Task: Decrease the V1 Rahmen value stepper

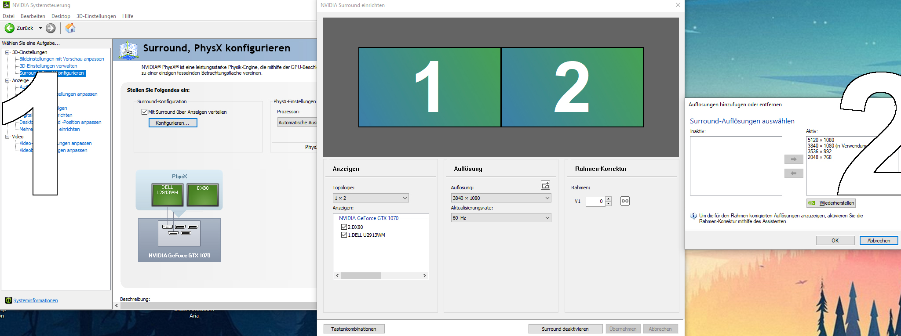Action: 609,204
